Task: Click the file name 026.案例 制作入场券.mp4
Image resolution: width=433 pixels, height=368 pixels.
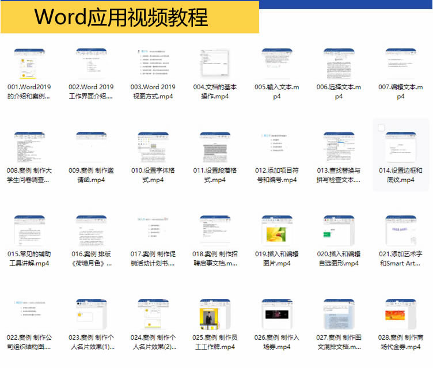Action: 277,342
